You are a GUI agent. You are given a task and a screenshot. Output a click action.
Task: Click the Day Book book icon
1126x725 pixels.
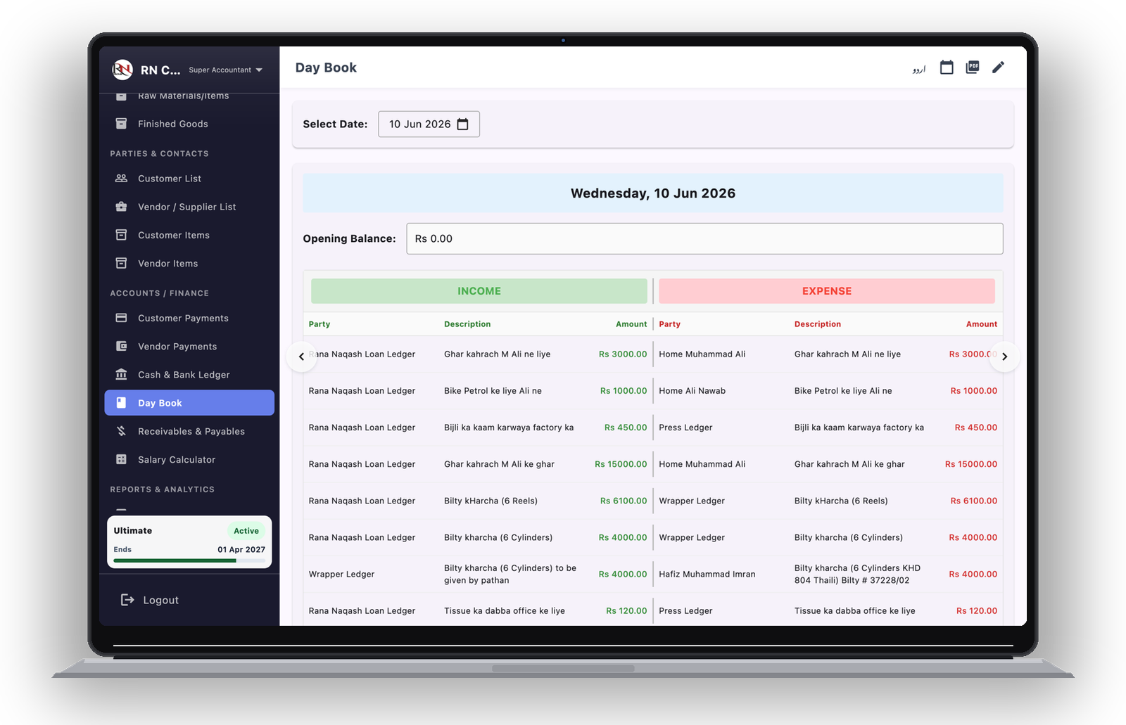click(121, 403)
